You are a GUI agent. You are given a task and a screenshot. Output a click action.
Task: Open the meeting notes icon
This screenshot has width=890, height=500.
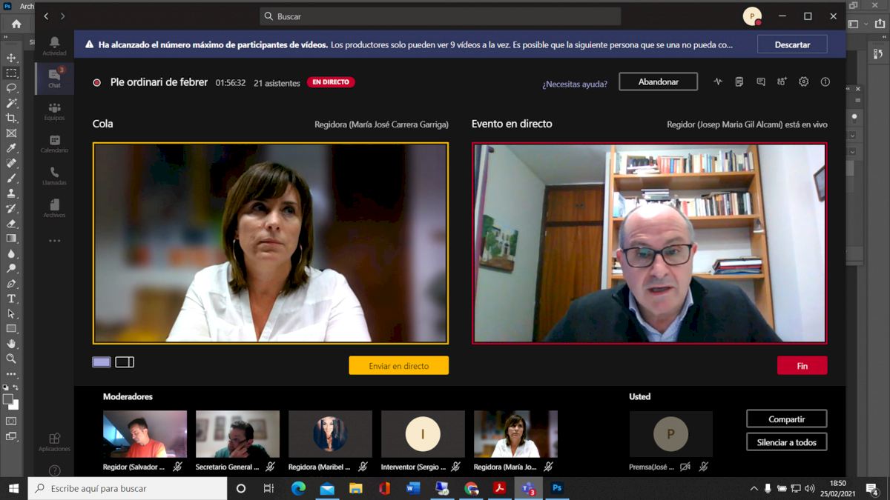tap(739, 82)
